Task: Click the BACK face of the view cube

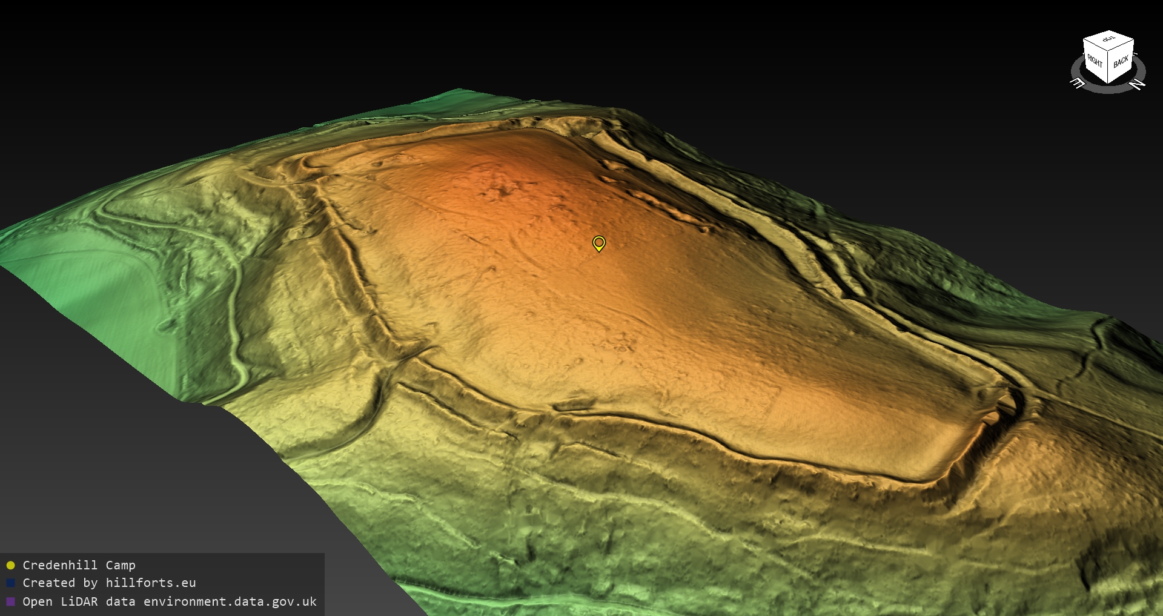Action: tap(1121, 62)
